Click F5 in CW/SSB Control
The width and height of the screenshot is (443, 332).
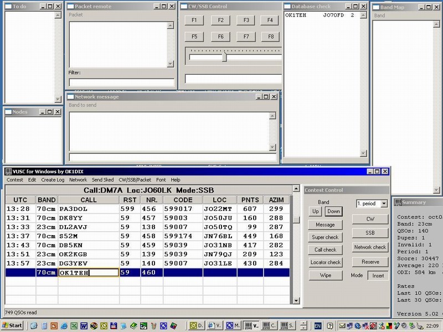click(194, 37)
